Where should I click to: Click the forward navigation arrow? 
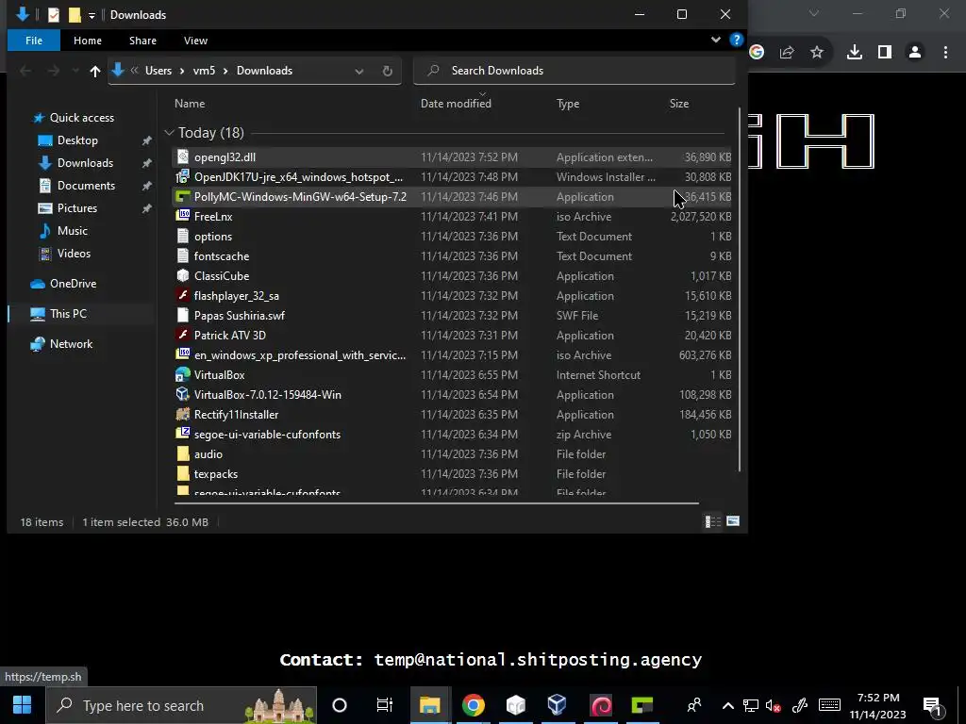point(54,71)
